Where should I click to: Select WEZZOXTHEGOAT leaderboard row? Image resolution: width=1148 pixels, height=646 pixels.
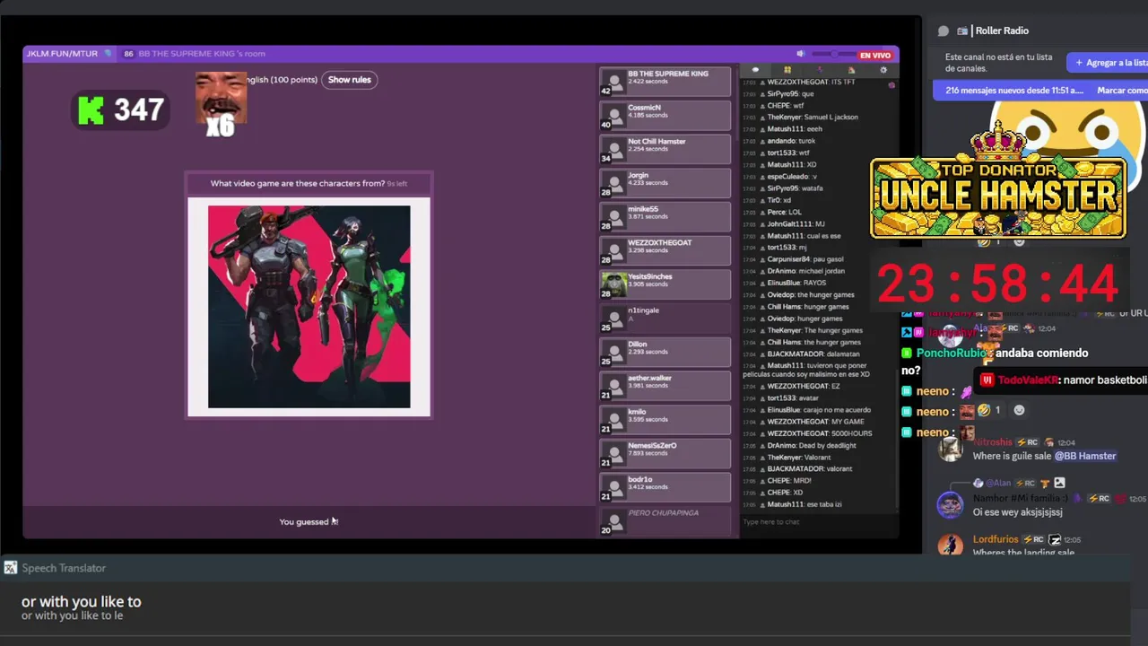click(665, 250)
